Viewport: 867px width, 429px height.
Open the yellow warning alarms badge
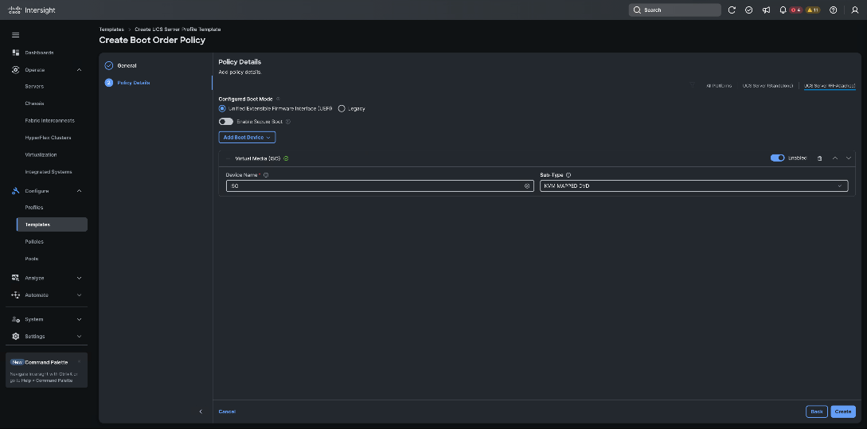point(813,10)
